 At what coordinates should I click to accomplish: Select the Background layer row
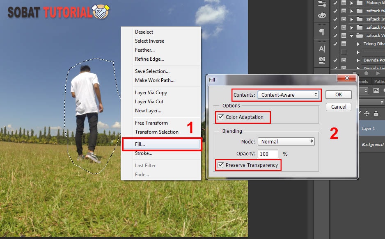pos(372,145)
